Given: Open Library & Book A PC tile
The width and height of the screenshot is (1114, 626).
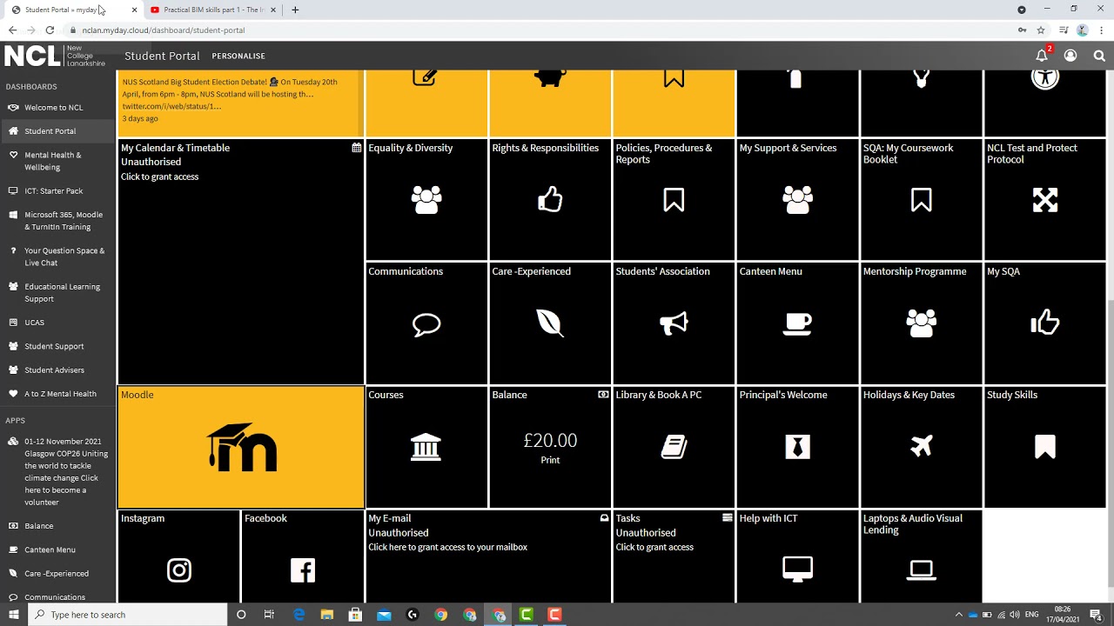Looking at the screenshot, I should pos(674,447).
